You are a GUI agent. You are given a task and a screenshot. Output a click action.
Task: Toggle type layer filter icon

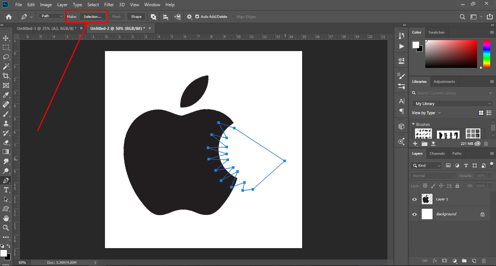466,165
